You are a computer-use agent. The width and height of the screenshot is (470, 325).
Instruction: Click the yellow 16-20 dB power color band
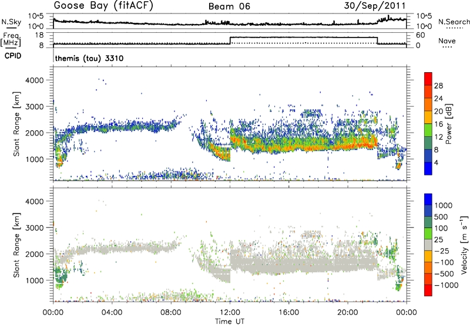point(428,117)
